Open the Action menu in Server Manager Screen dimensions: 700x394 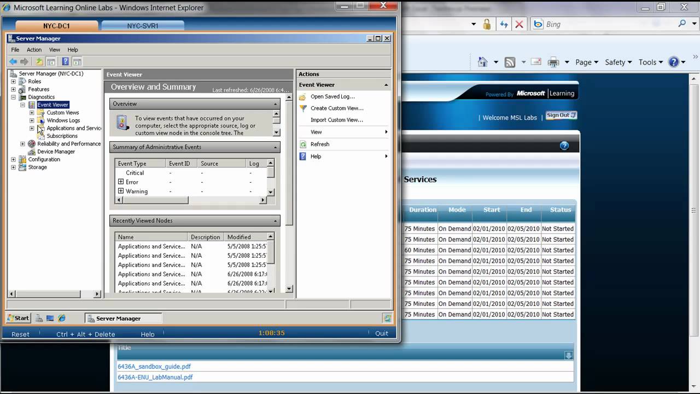[34, 50]
